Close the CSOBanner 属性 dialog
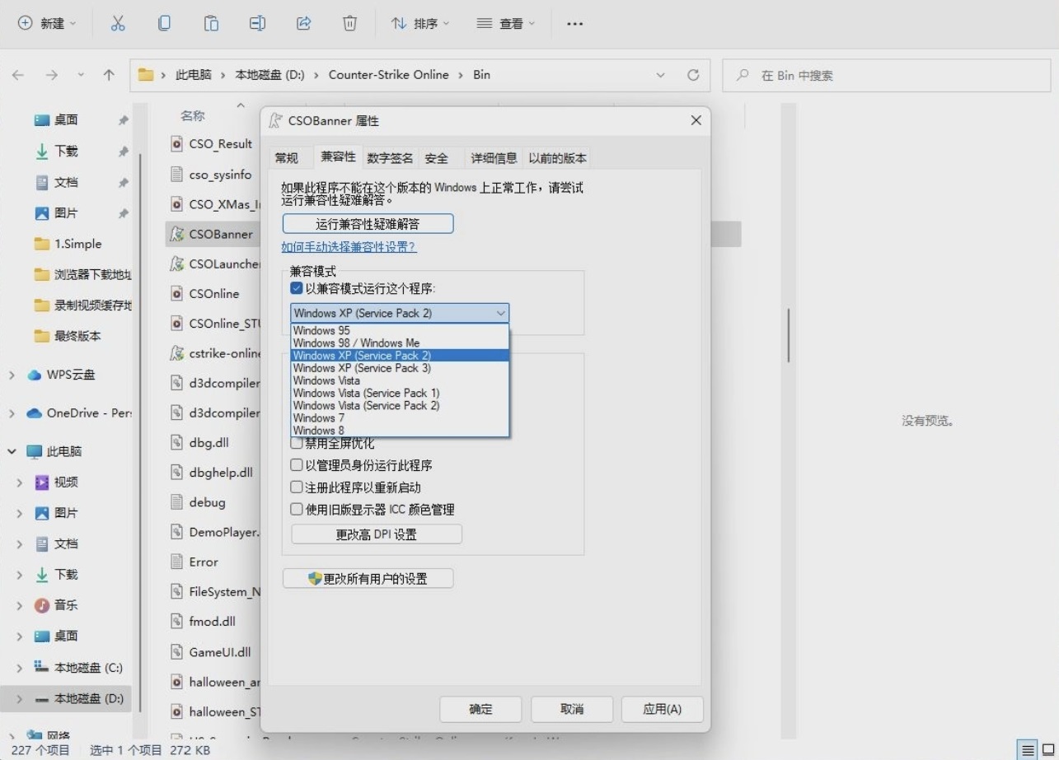This screenshot has height=760, width=1059. point(696,121)
